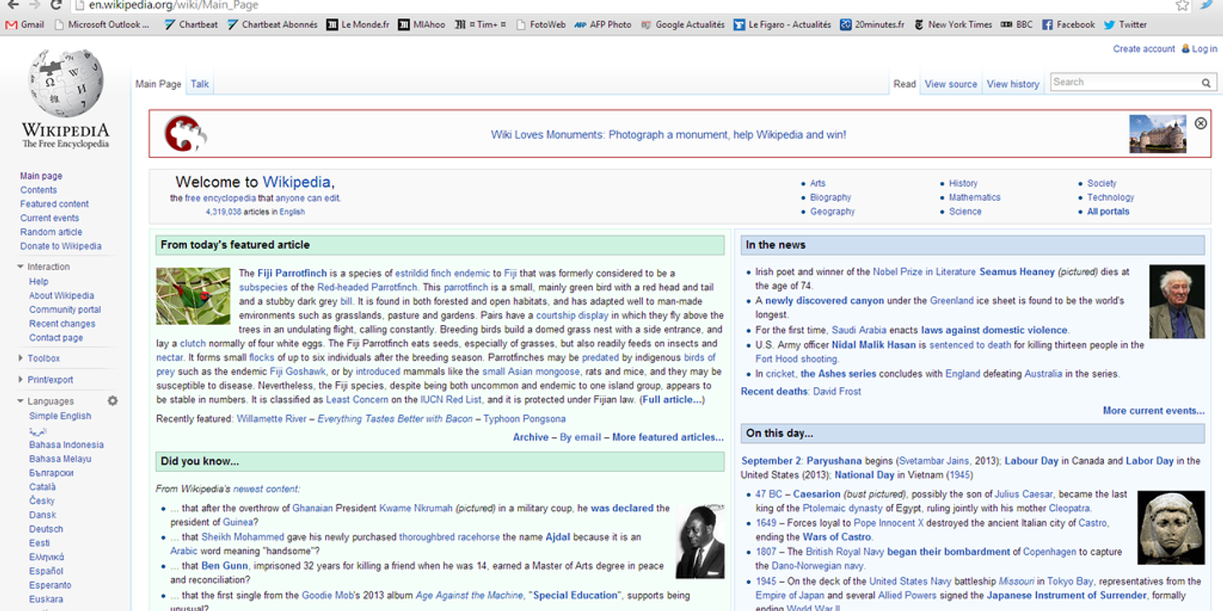Viewport: 1223px width, 611px height.
Task: Open Random article in sidebar
Action: [x=51, y=232]
